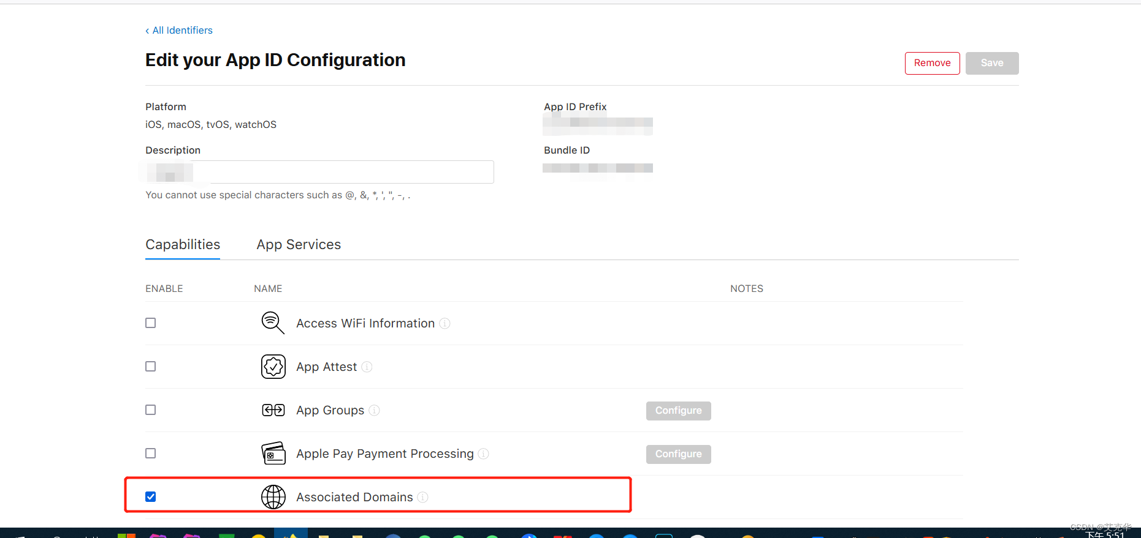
Task: Enable the App Attest checkbox
Action: [x=151, y=367]
